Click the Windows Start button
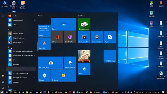 coord(2,92)
